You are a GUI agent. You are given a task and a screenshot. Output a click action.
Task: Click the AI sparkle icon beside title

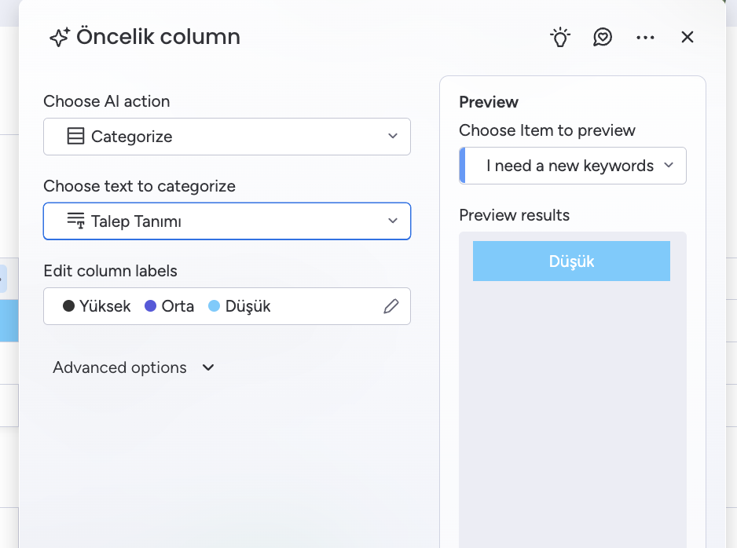(x=60, y=37)
